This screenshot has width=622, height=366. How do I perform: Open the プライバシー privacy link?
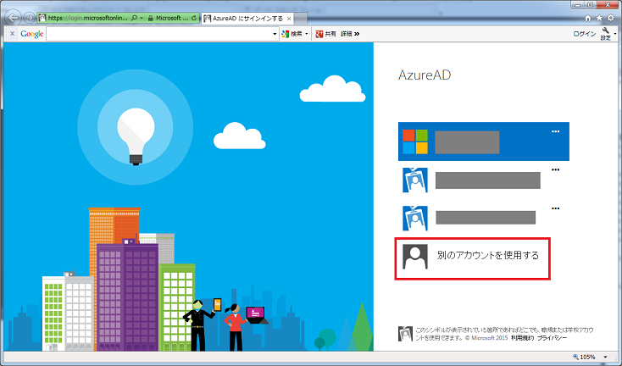tap(552, 338)
